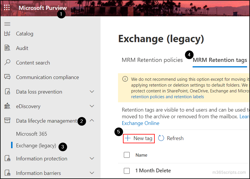Open eDiscovery menu item
Viewport: 250px width, 179px height.
point(28,106)
